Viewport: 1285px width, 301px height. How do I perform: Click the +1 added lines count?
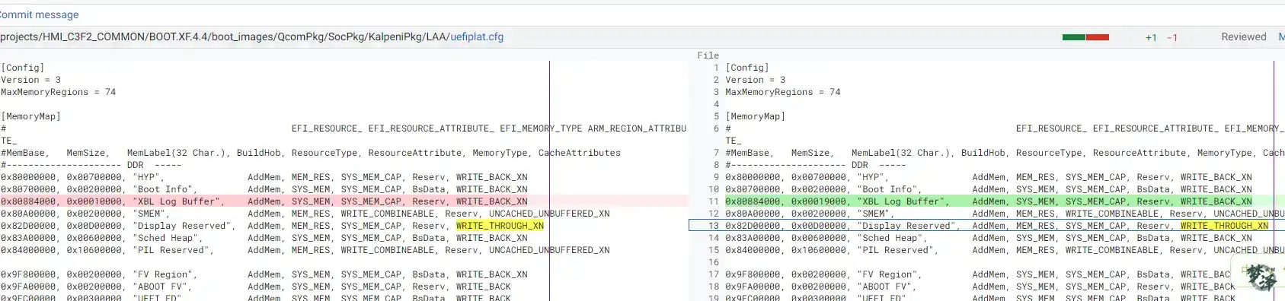(1151, 37)
